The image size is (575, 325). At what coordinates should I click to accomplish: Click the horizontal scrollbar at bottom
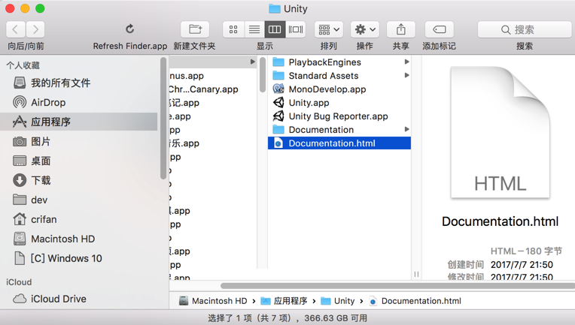pos(397,285)
